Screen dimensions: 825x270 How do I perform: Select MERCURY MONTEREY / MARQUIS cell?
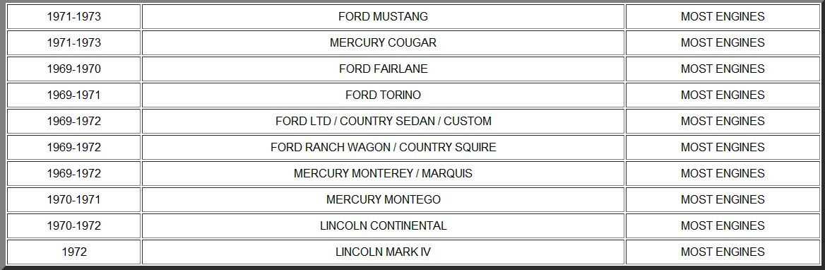[383, 173]
